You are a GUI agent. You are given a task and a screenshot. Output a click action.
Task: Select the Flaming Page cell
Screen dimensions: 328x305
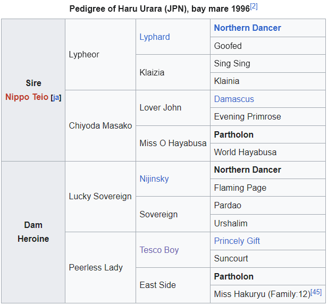point(268,188)
